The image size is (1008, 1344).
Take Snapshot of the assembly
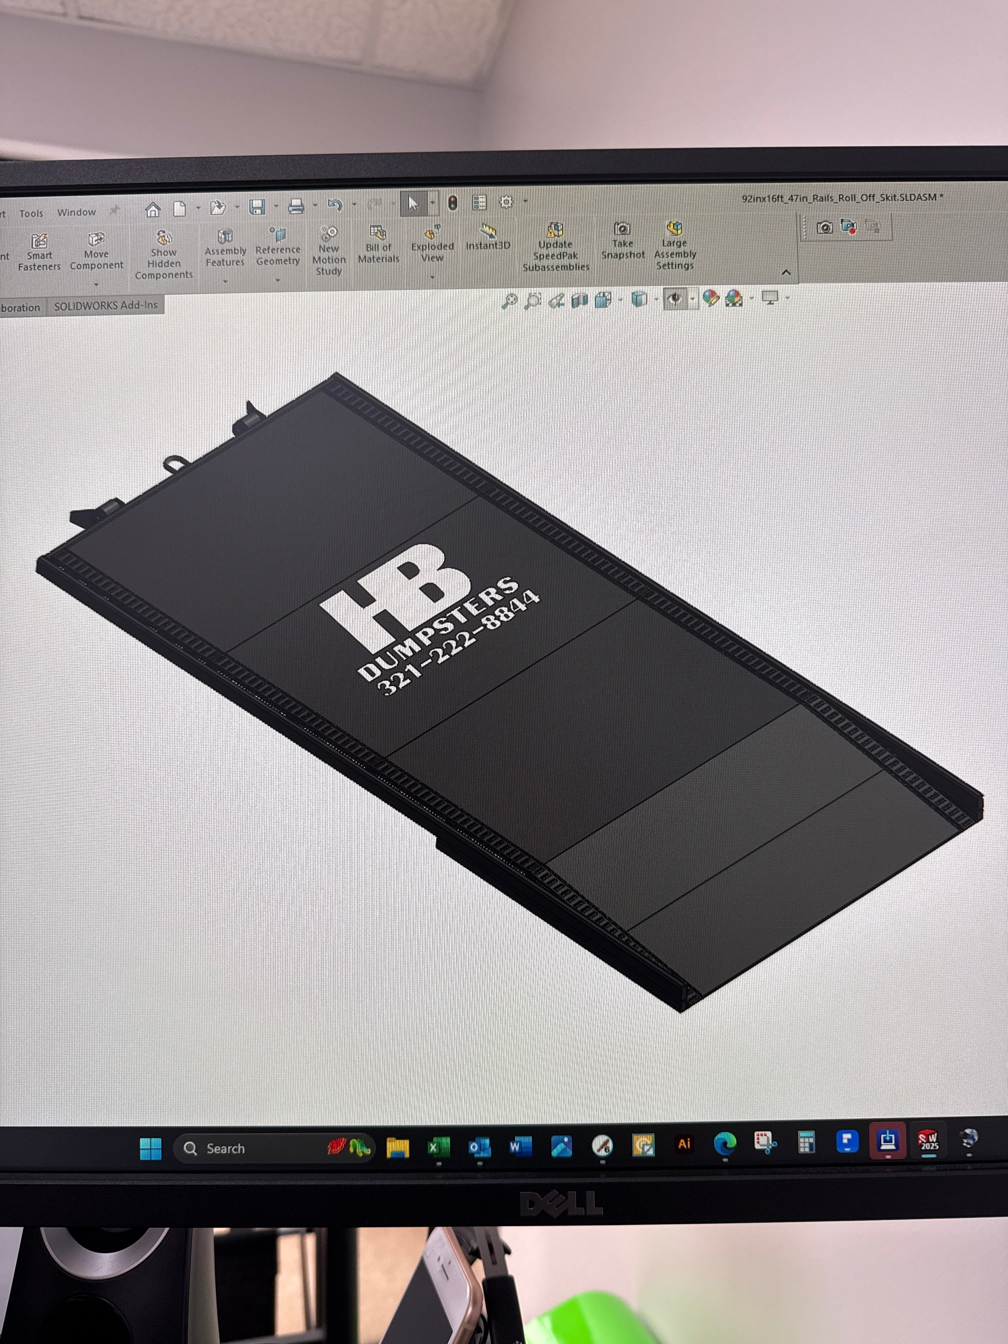pyautogui.click(x=622, y=241)
